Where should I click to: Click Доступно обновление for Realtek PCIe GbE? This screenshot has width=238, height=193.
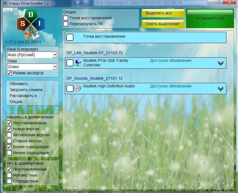pyautogui.click(x=171, y=60)
